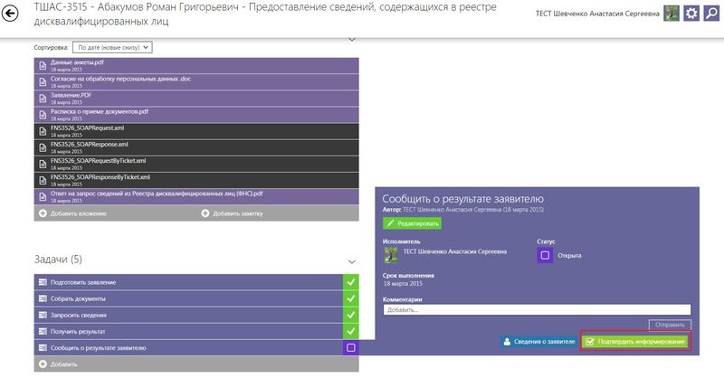Collapse the attachments section chevron
This screenshot has width=724, height=378.
pyautogui.click(x=352, y=40)
